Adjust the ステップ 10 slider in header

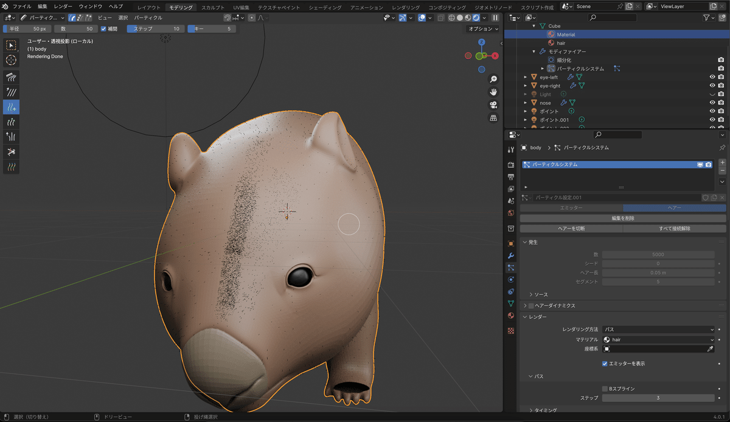pyautogui.click(x=156, y=29)
